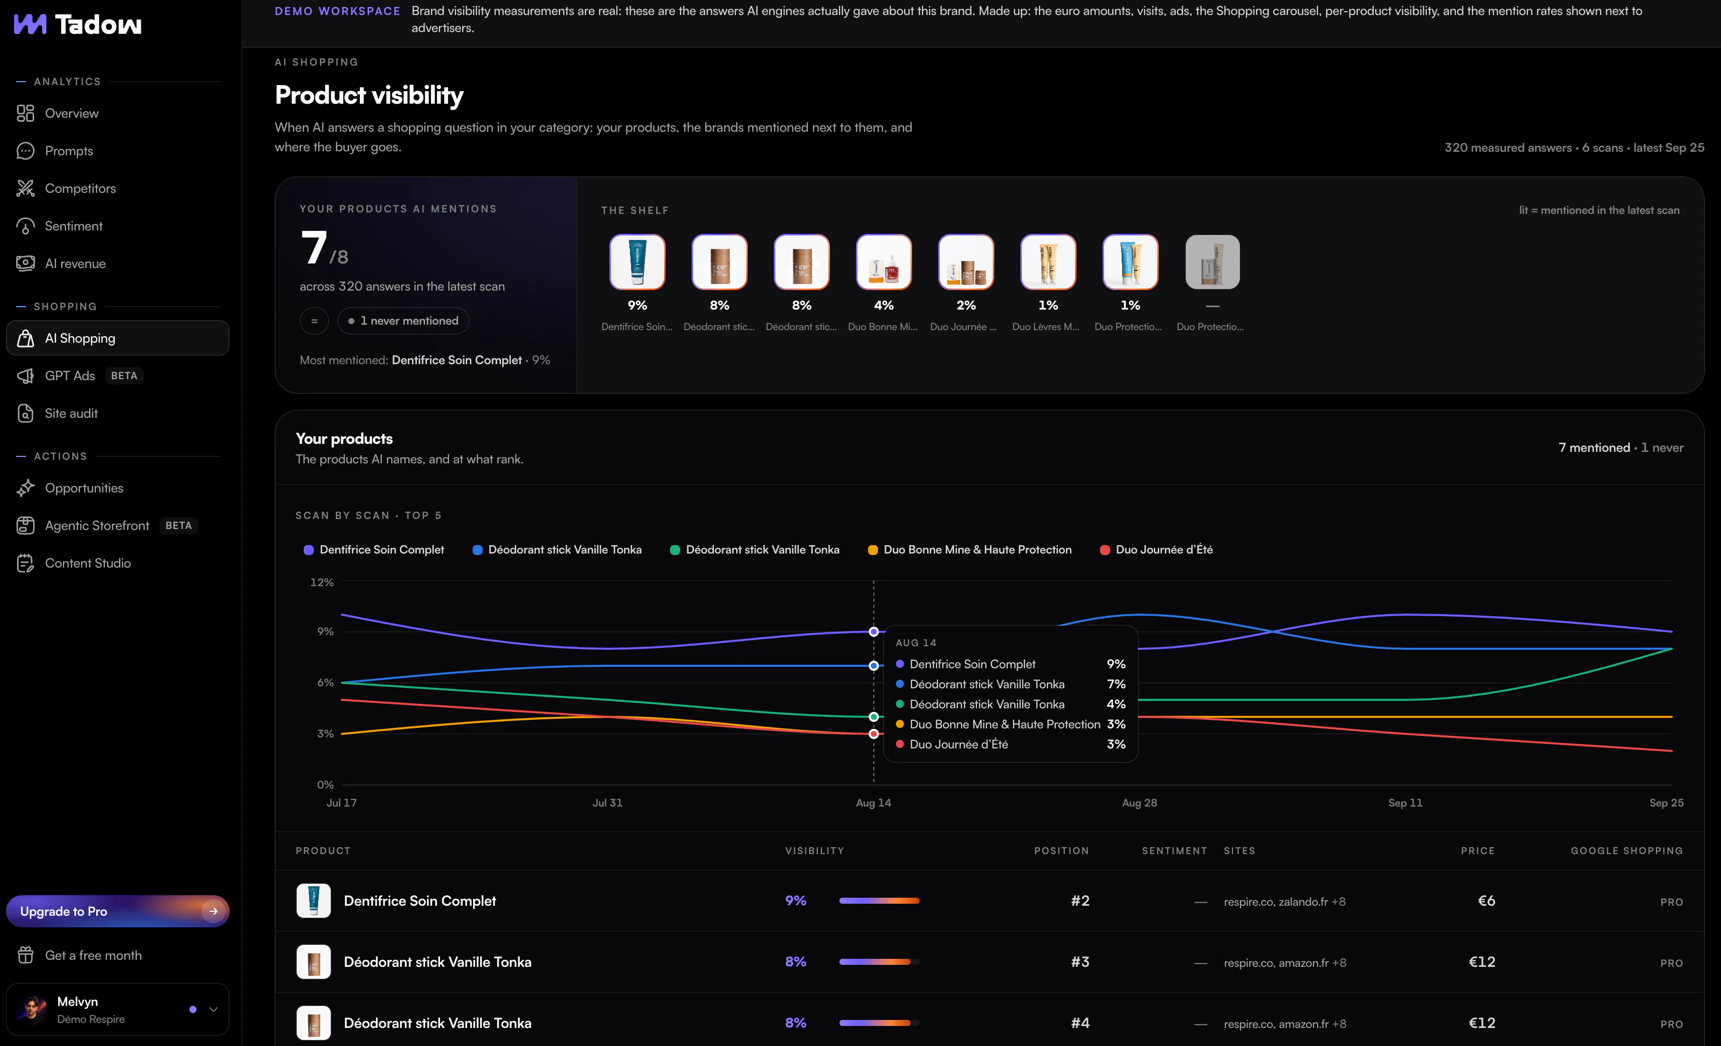
Task: Click the Content Studio edit icon
Action: (x=25, y=564)
